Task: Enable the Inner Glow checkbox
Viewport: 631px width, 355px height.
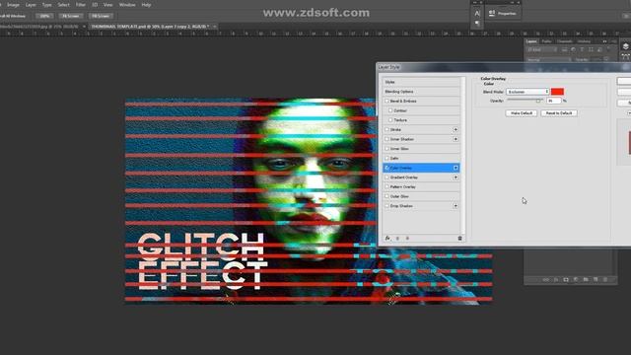Action: pos(386,149)
